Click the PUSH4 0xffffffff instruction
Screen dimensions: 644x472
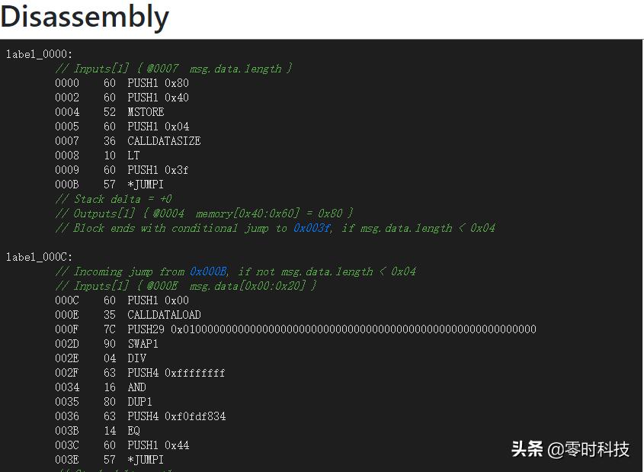point(176,373)
